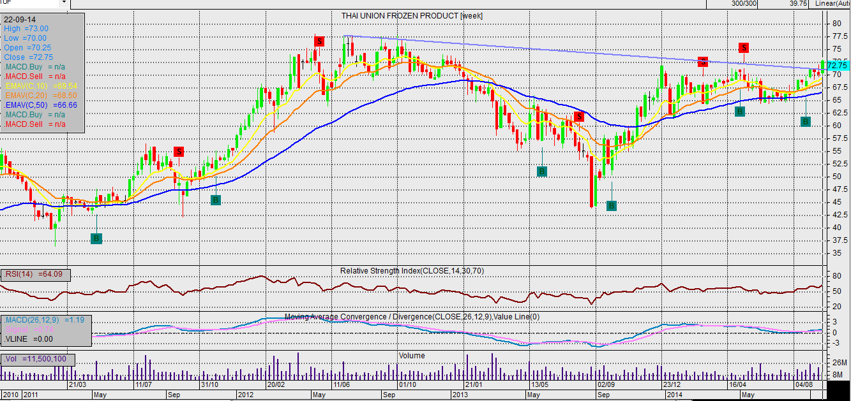Click the 77.5 price axis label

(839, 36)
